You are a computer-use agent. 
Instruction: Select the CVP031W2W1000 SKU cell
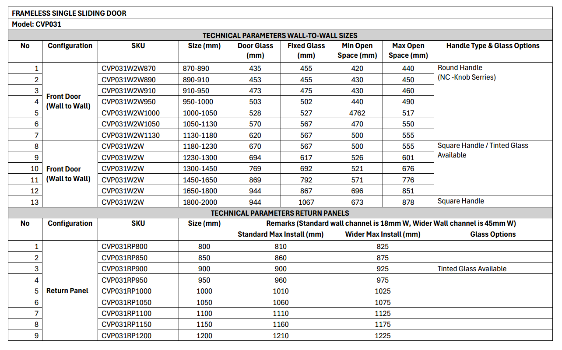click(138, 113)
